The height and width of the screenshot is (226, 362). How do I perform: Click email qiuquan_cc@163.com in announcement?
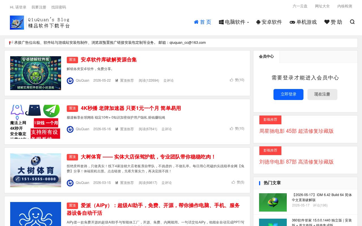tap(188, 43)
